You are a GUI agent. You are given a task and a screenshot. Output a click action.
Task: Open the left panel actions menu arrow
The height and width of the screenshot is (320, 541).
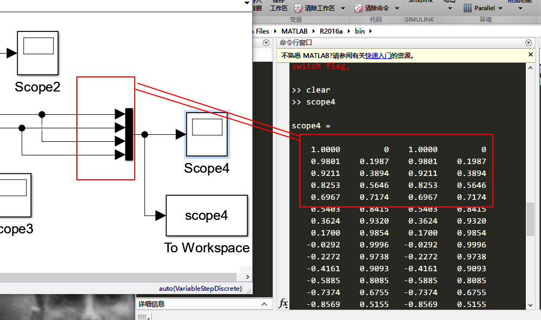pyautogui.click(x=266, y=43)
